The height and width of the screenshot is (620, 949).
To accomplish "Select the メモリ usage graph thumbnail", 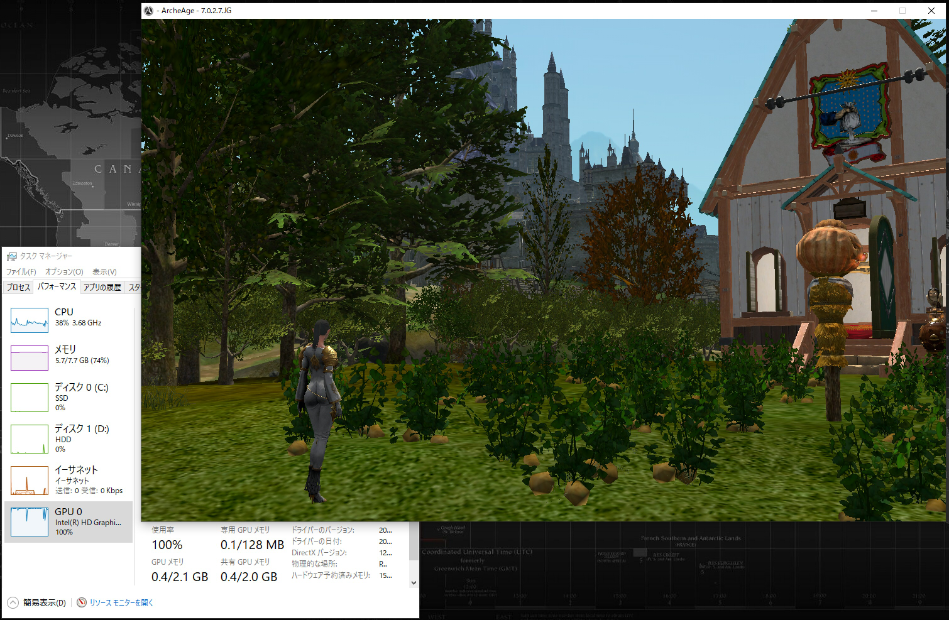I will click(30, 358).
